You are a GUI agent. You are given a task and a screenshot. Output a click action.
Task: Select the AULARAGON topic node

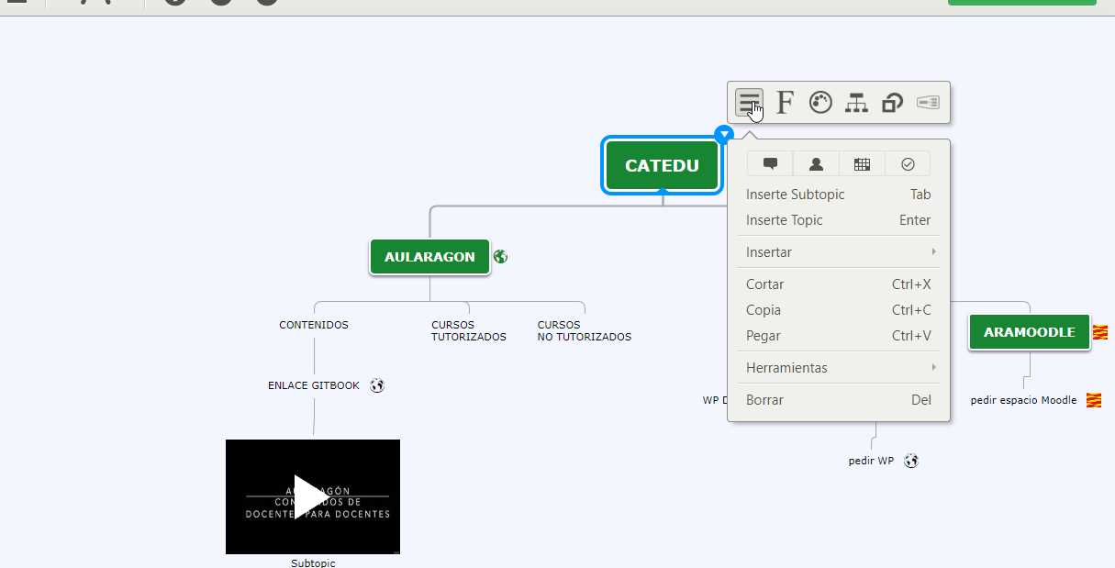pyautogui.click(x=429, y=257)
